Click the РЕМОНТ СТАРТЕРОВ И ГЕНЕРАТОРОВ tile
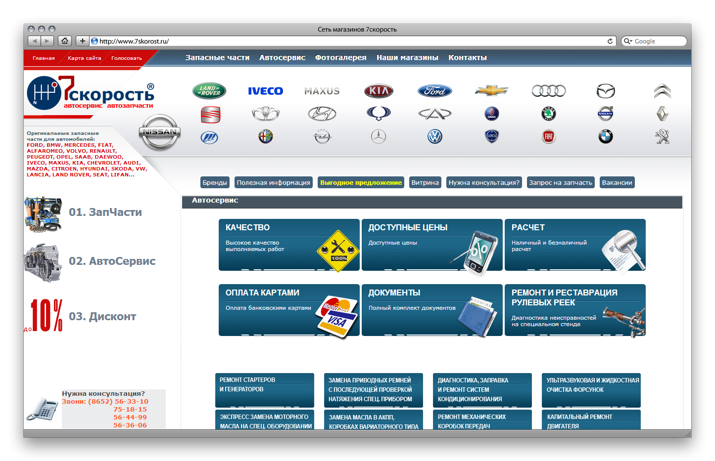This screenshot has height=461, width=715. [x=265, y=390]
